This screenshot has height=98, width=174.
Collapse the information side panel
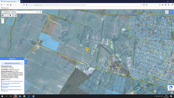click(x=26, y=62)
